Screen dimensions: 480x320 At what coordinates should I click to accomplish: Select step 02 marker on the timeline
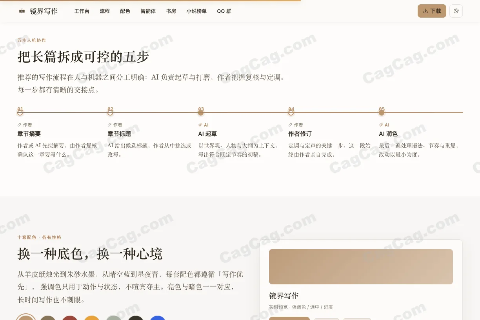click(110, 113)
